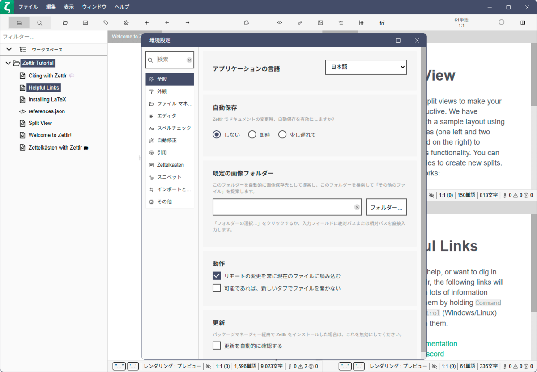Switch to the 外観 preferences tab

[x=170, y=91]
